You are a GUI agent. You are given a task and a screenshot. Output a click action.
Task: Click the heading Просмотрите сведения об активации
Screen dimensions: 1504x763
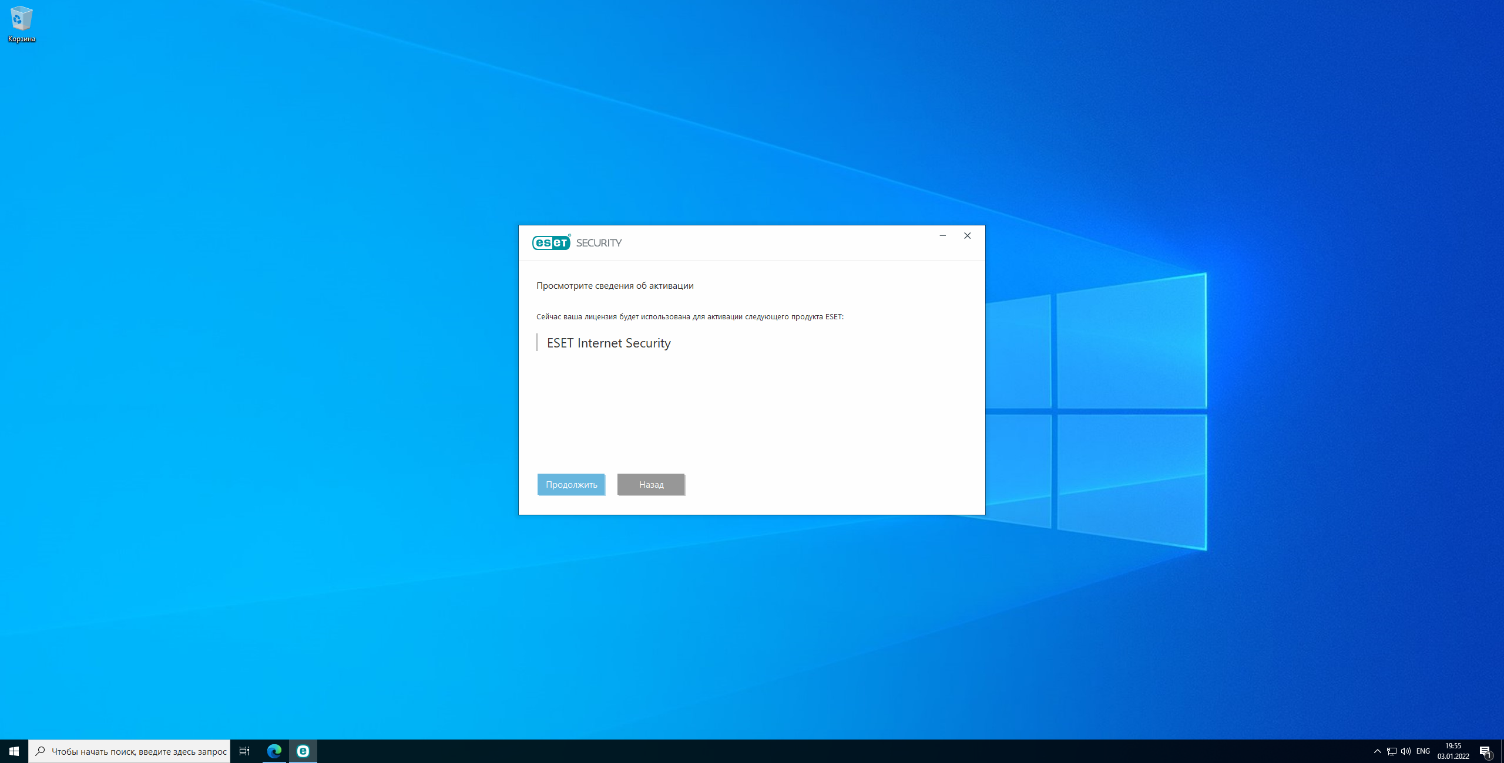coord(615,286)
